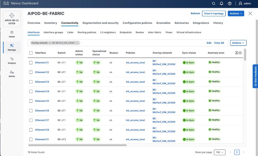Click the search icon in top bar
This screenshot has height=156, width=258.
(x=214, y=4)
